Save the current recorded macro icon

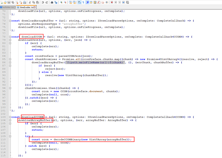pos(127,2)
